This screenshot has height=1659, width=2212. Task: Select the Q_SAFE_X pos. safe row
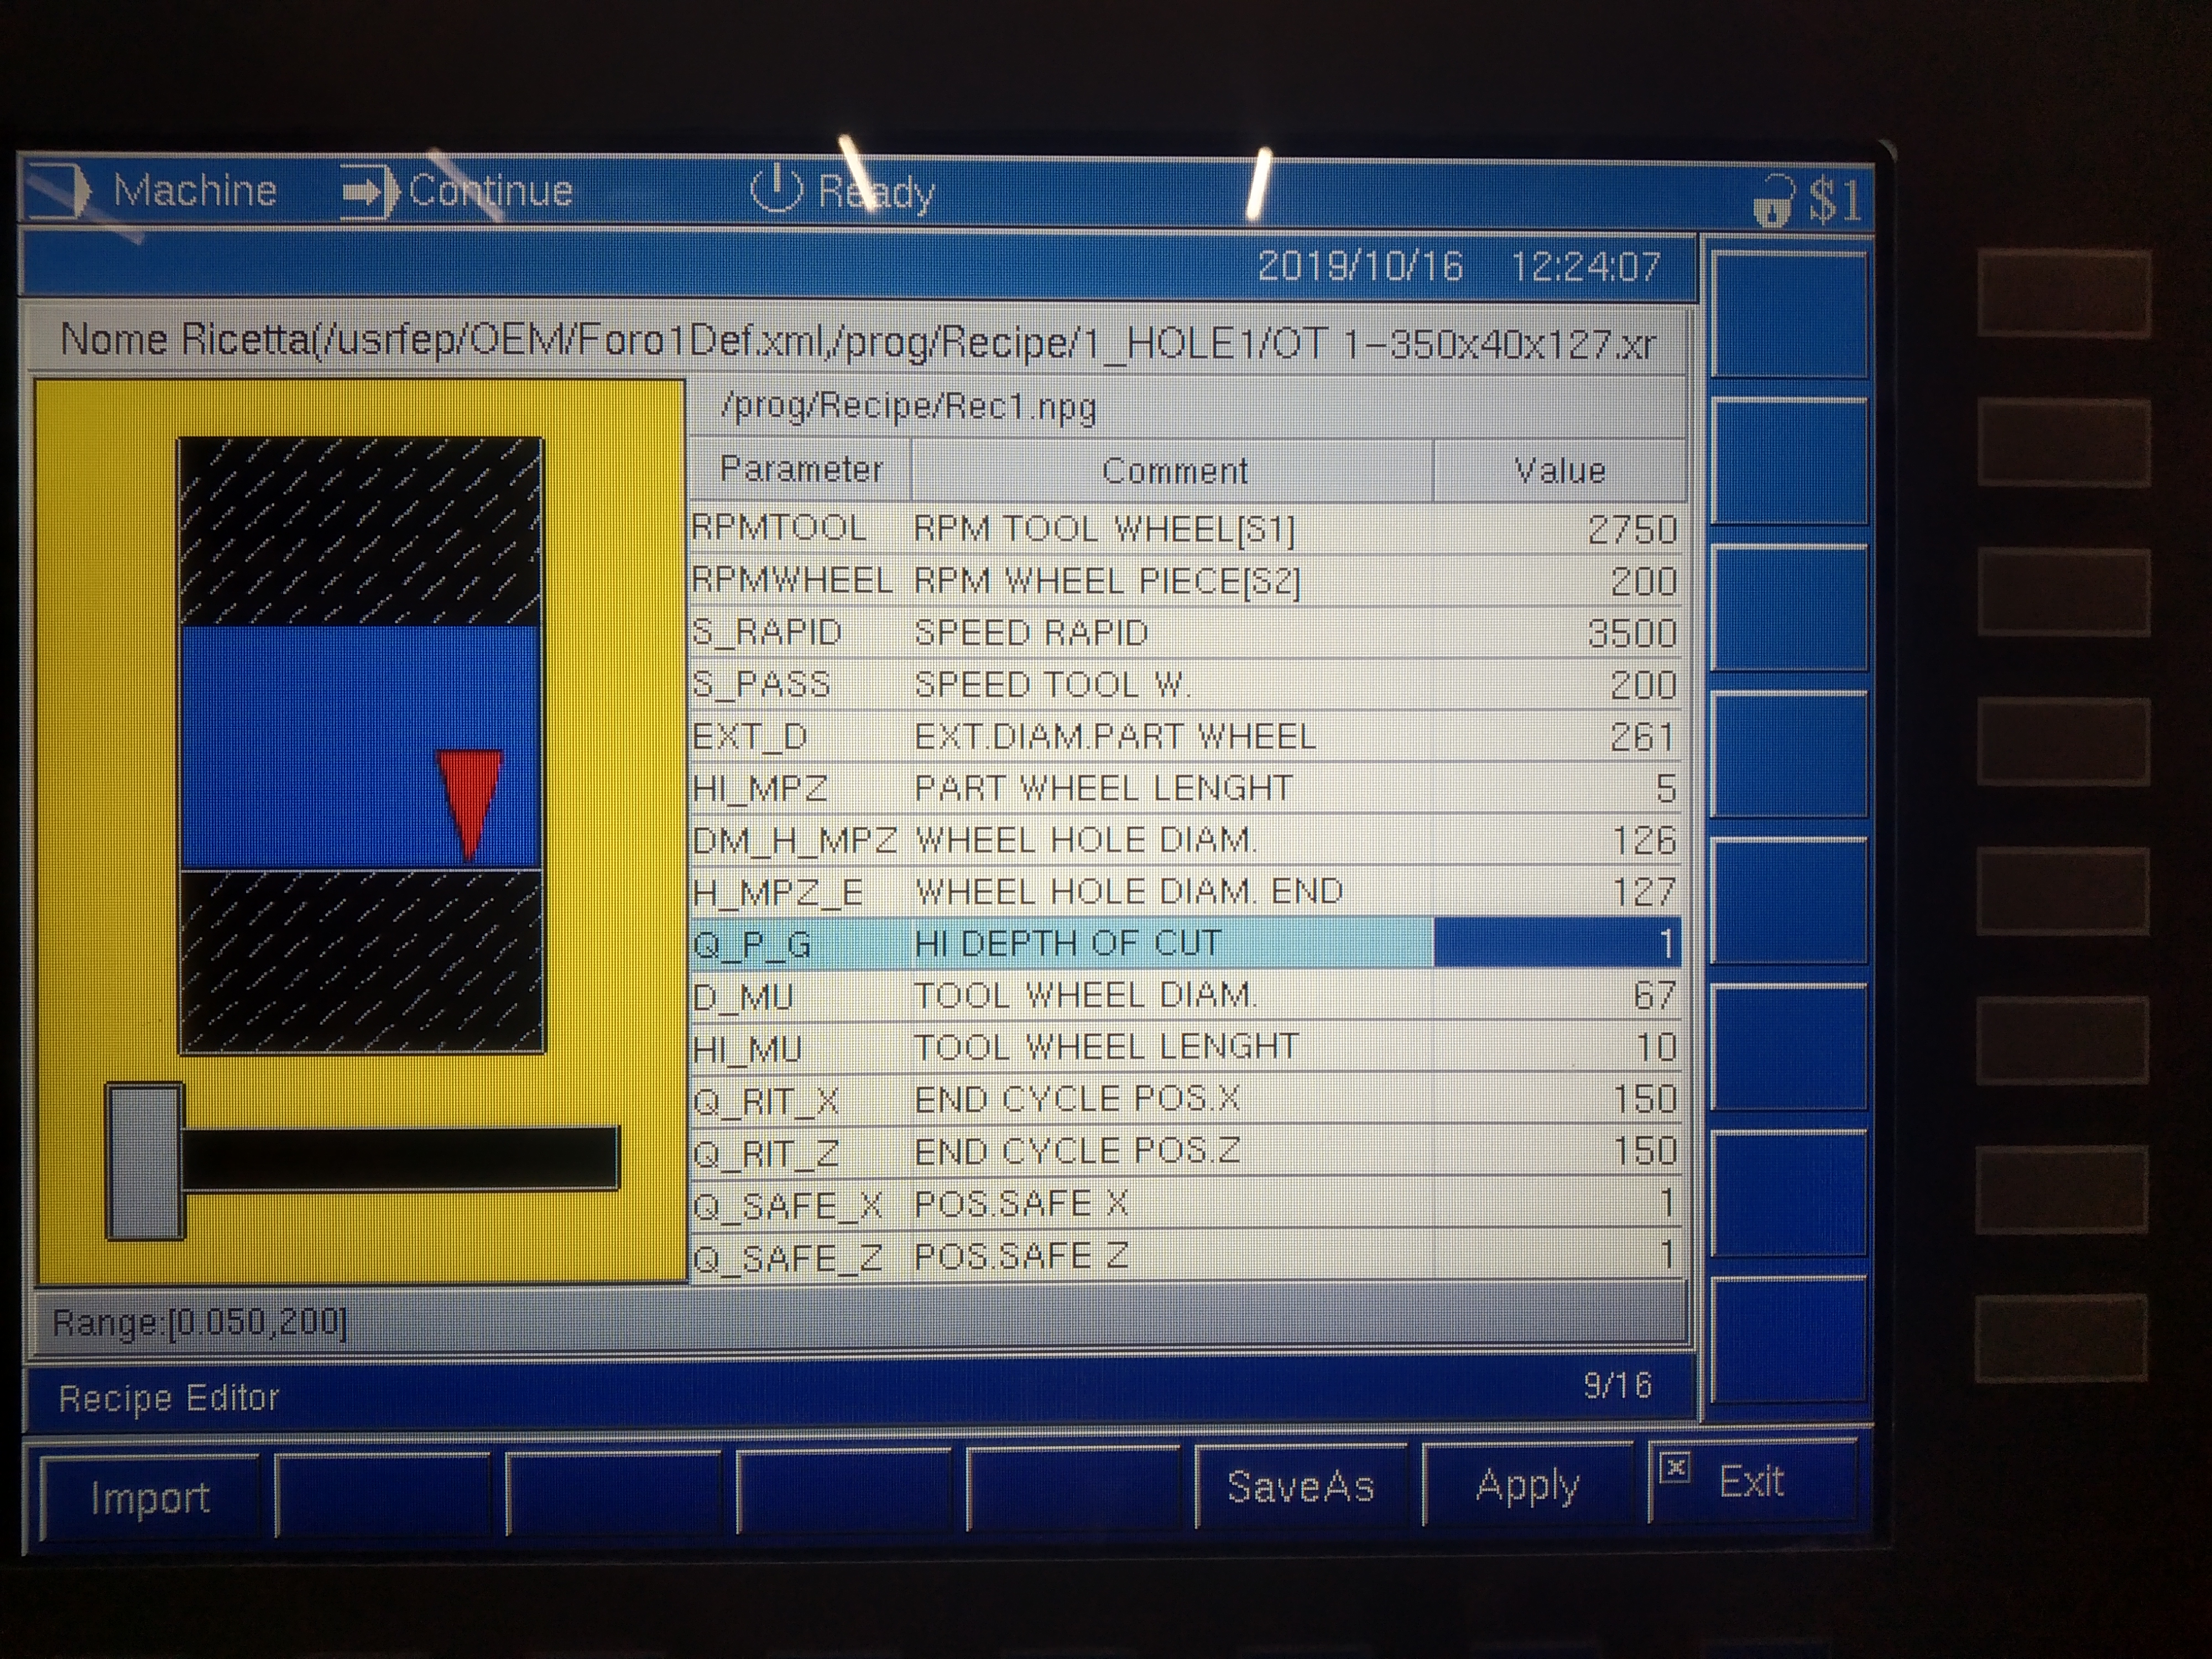(1186, 1203)
